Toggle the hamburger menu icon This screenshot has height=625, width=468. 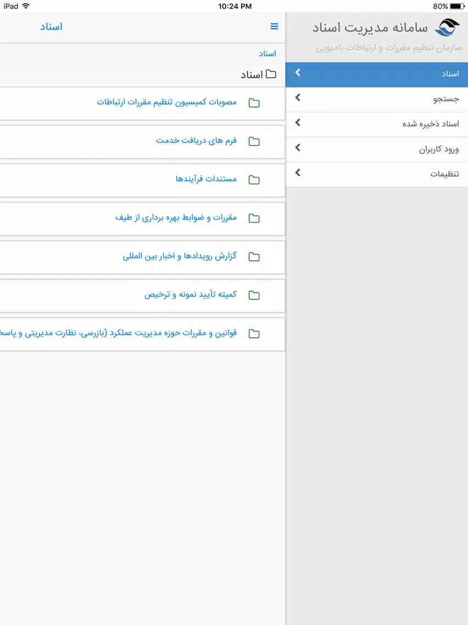click(274, 26)
